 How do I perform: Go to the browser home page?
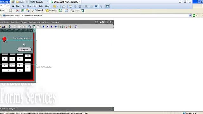coord(28,10)
